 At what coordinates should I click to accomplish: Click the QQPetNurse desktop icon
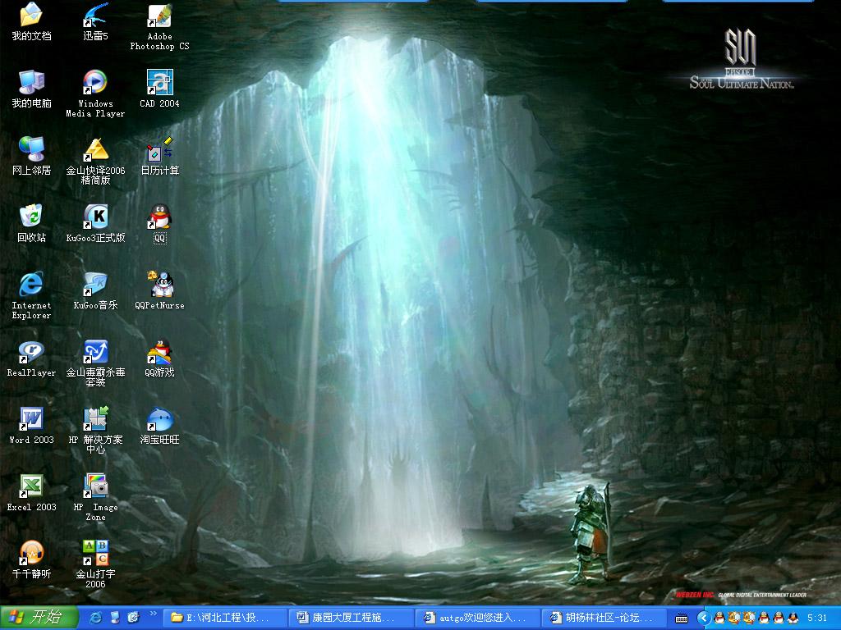pyautogui.click(x=160, y=291)
